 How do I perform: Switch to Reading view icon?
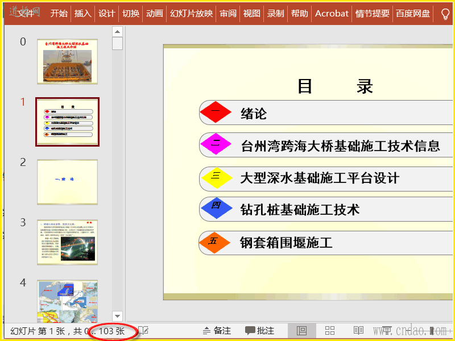coord(359,331)
